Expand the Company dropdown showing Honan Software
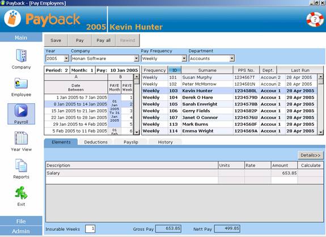326x237 pixels. tap(136, 58)
